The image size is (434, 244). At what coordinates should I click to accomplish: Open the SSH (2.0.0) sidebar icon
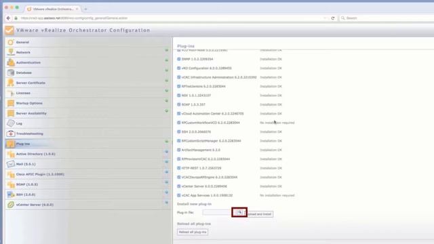(x=11, y=195)
